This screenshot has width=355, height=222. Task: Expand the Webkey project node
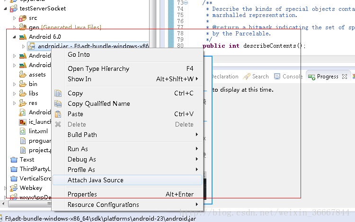5,188
